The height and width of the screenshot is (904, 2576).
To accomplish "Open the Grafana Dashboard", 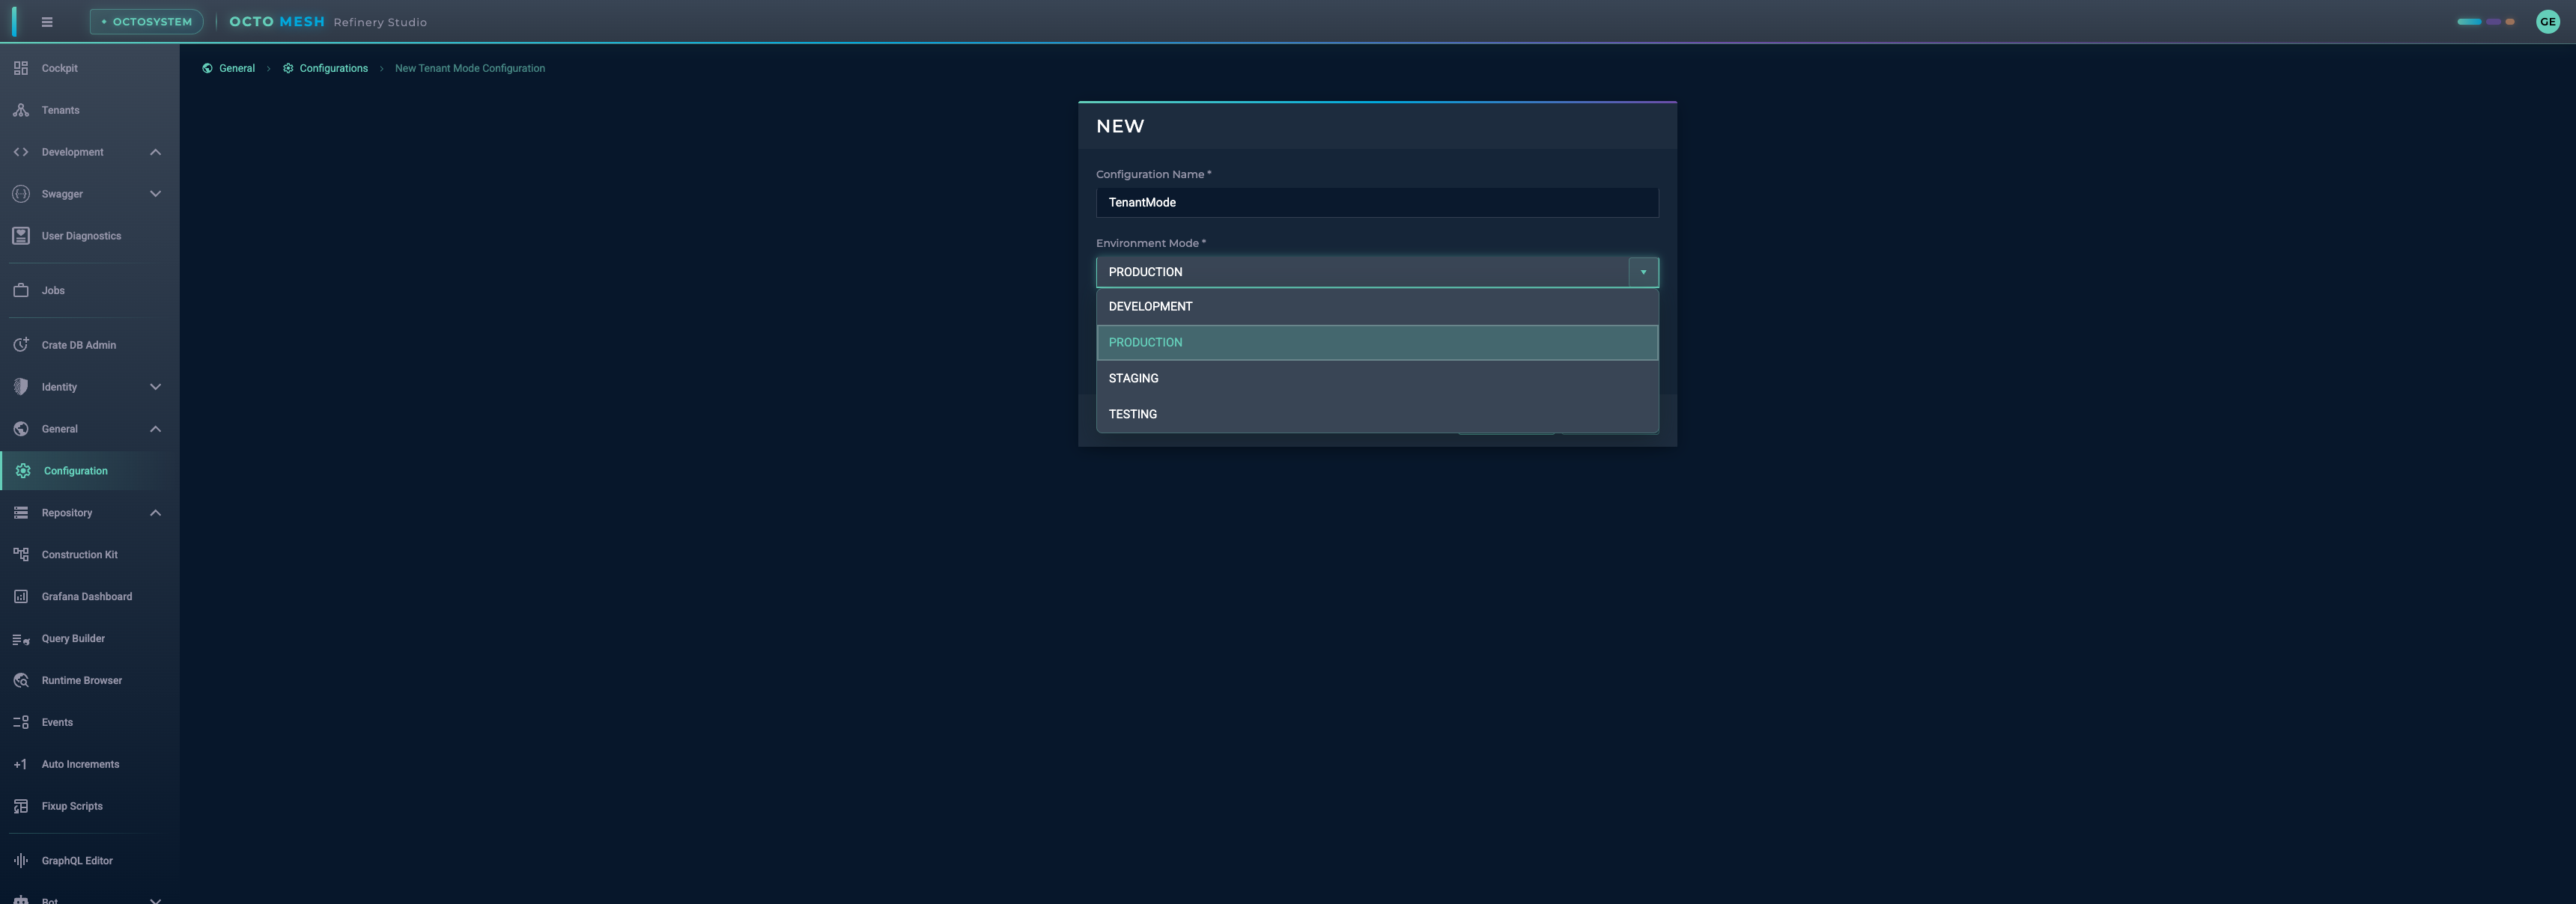I will 86,596.
